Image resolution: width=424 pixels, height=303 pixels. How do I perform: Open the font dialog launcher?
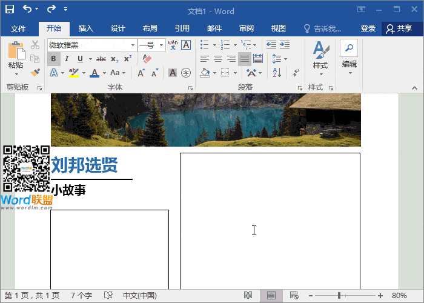190,88
